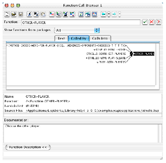Expand the circle beside PLAY-BOTH-PLAYERS

pyautogui.click(x=98, y=62)
